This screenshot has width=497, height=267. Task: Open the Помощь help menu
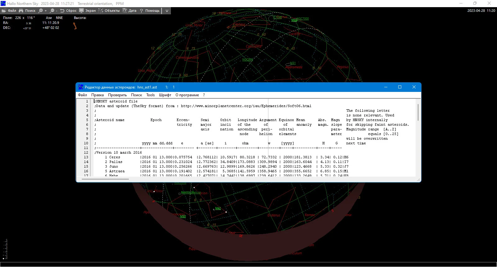[149, 11]
